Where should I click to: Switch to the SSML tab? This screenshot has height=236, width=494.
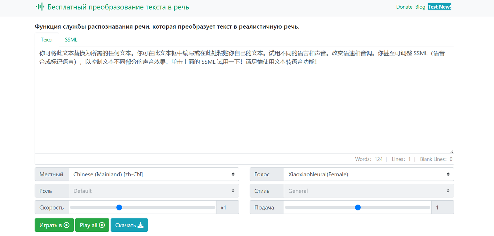(71, 40)
